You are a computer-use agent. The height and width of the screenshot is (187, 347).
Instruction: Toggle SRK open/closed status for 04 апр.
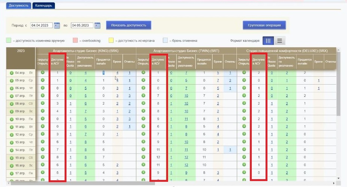(x=43, y=72)
